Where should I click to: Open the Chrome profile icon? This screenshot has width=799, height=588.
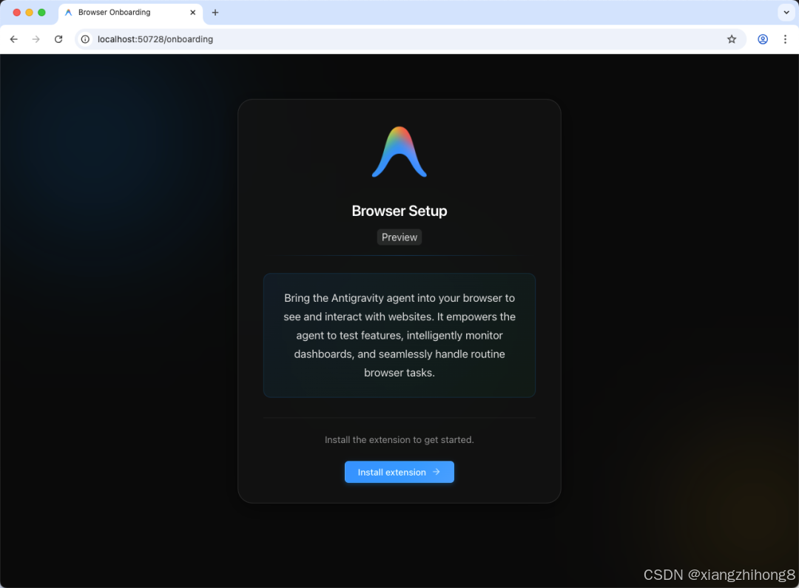click(763, 39)
